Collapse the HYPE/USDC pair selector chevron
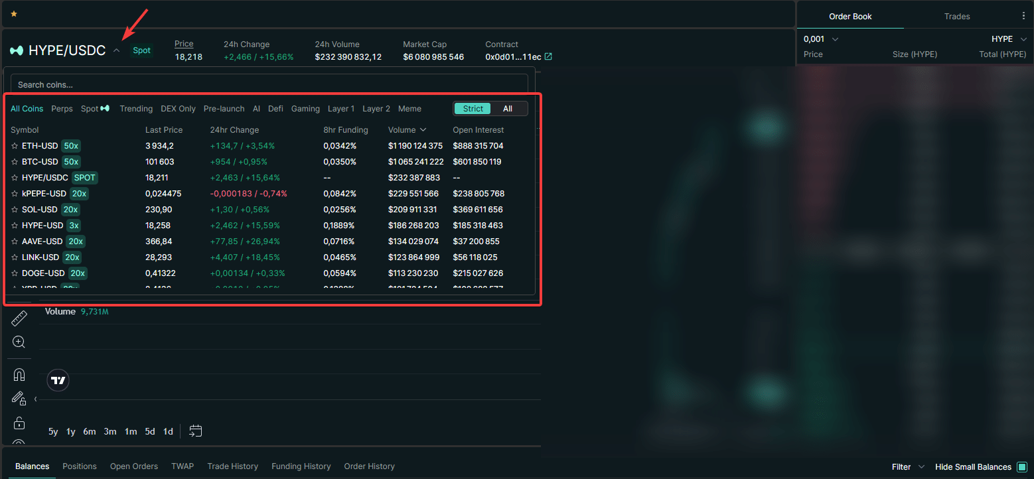Viewport: 1034px width, 479px height. tap(117, 50)
